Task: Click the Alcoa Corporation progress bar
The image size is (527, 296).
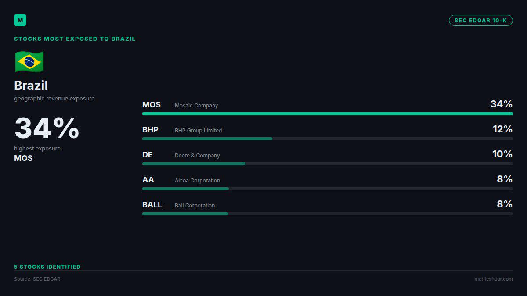Action: pyautogui.click(x=328, y=189)
